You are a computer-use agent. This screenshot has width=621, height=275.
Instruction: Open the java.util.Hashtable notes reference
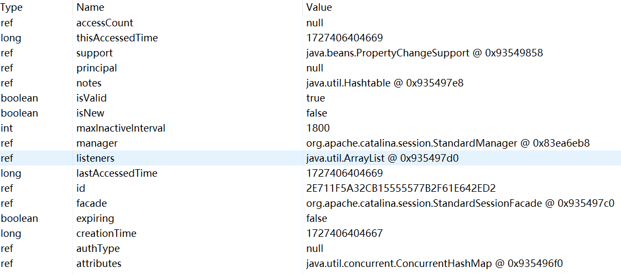(x=385, y=83)
